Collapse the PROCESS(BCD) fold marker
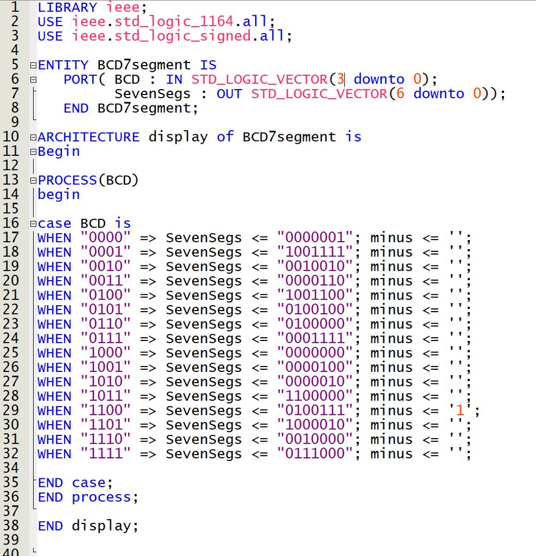The height and width of the screenshot is (556, 536). (33, 180)
